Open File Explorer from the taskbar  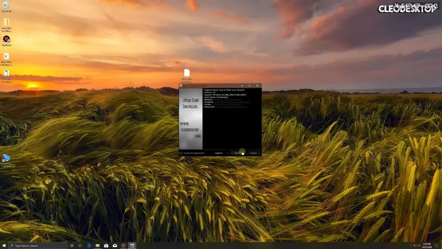point(98,245)
